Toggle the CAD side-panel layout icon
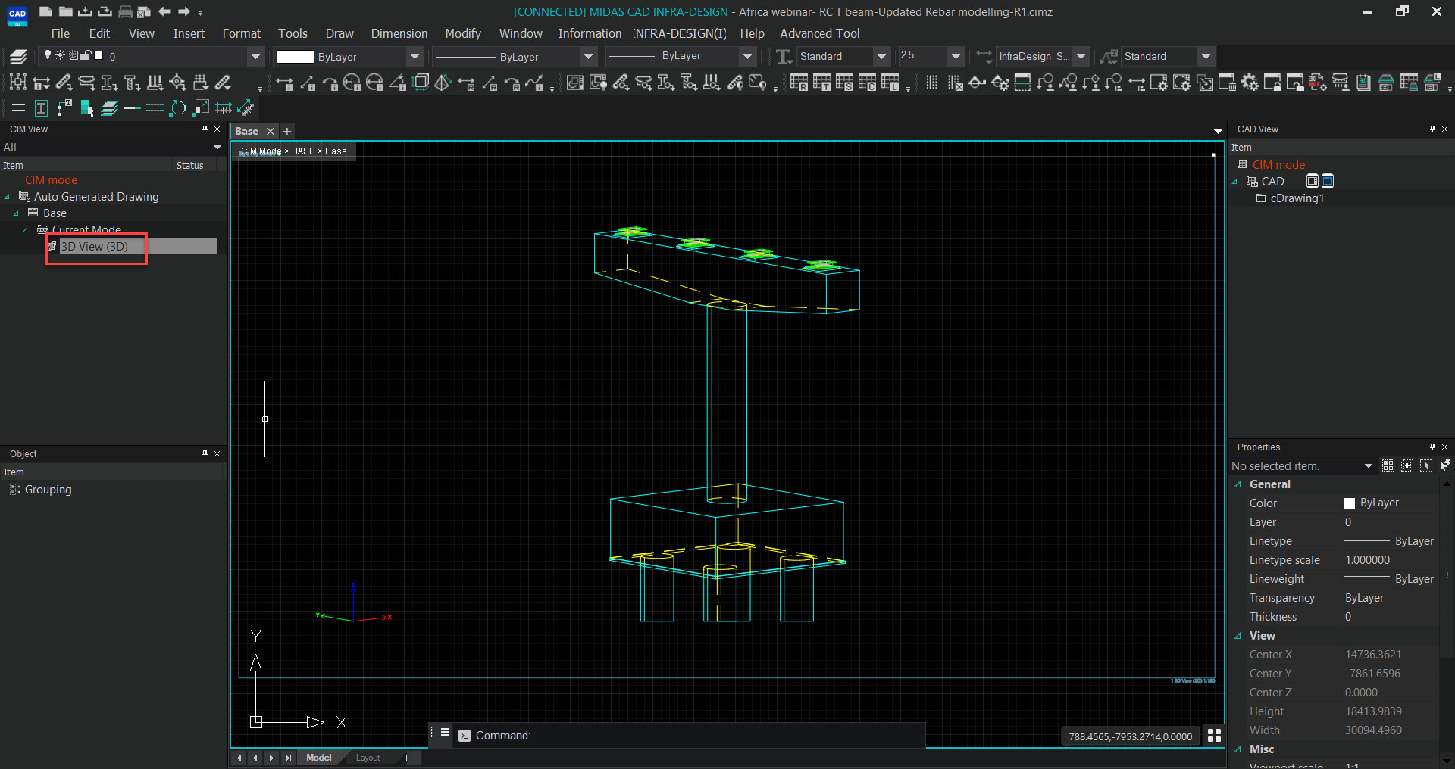Image resolution: width=1455 pixels, height=769 pixels. tap(1313, 181)
